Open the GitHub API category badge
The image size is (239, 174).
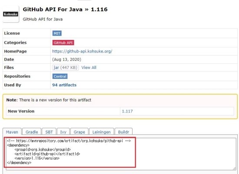pyautogui.click(x=63, y=43)
